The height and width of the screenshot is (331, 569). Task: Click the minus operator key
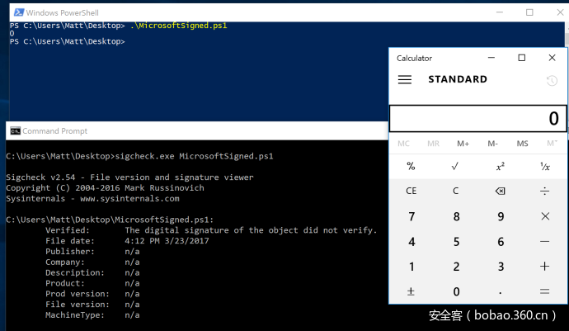[x=545, y=242]
